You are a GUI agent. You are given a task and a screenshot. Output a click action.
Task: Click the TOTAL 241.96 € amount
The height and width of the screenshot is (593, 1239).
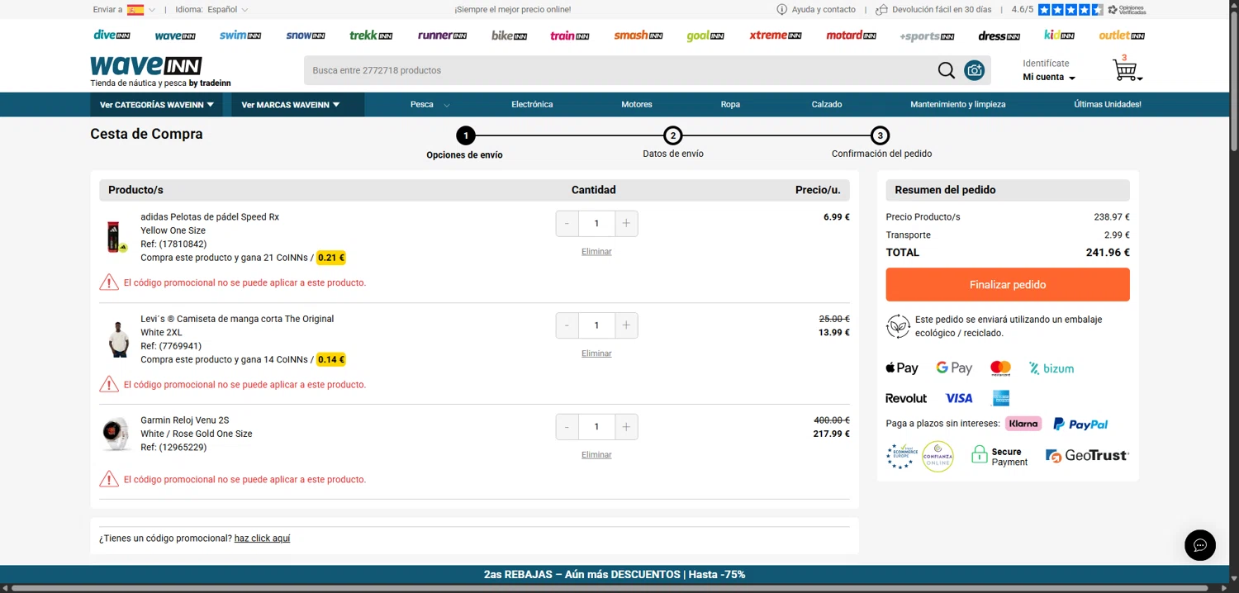1108,253
